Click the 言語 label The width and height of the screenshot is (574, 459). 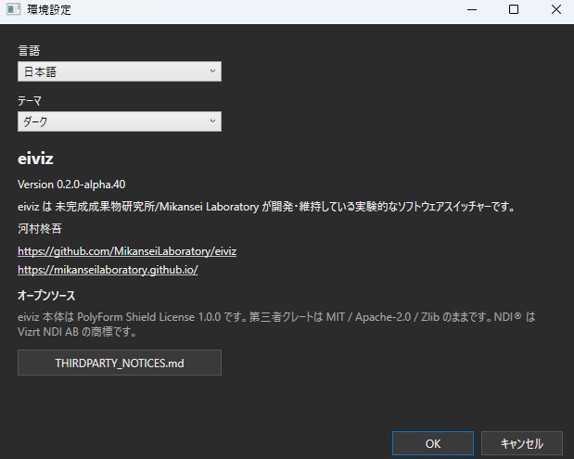tap(29, 50)
